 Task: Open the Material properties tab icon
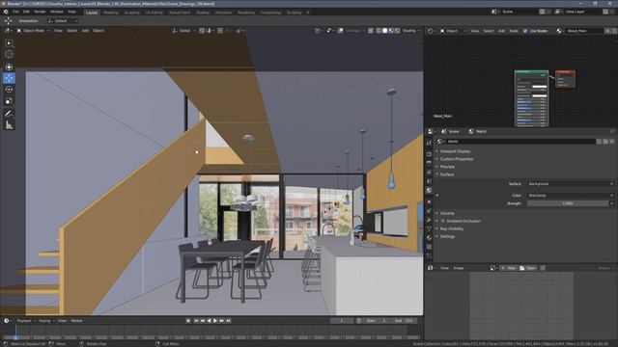(x=429, y=238)
